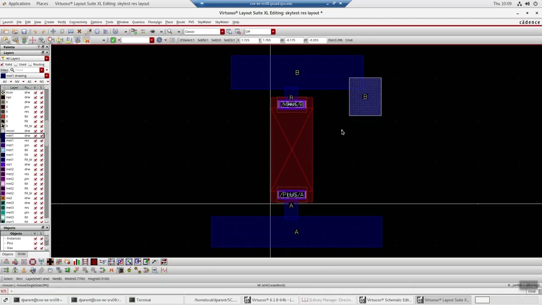Image resolution: width=542 pixels, height=305 pixels.
Task: Click the Create Pin toolbar icon
Action: pyautogui.click(x=152, y=32)
